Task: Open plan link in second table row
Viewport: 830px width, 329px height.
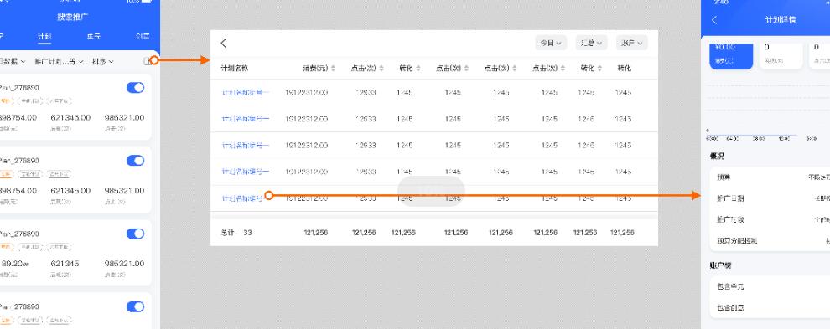Action: coord(245,119)
